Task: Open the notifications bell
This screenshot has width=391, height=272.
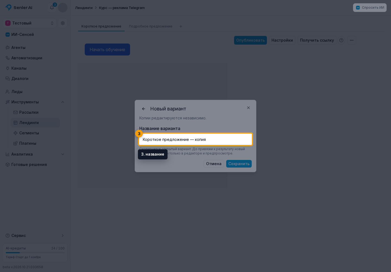Action: pos(52,8)
